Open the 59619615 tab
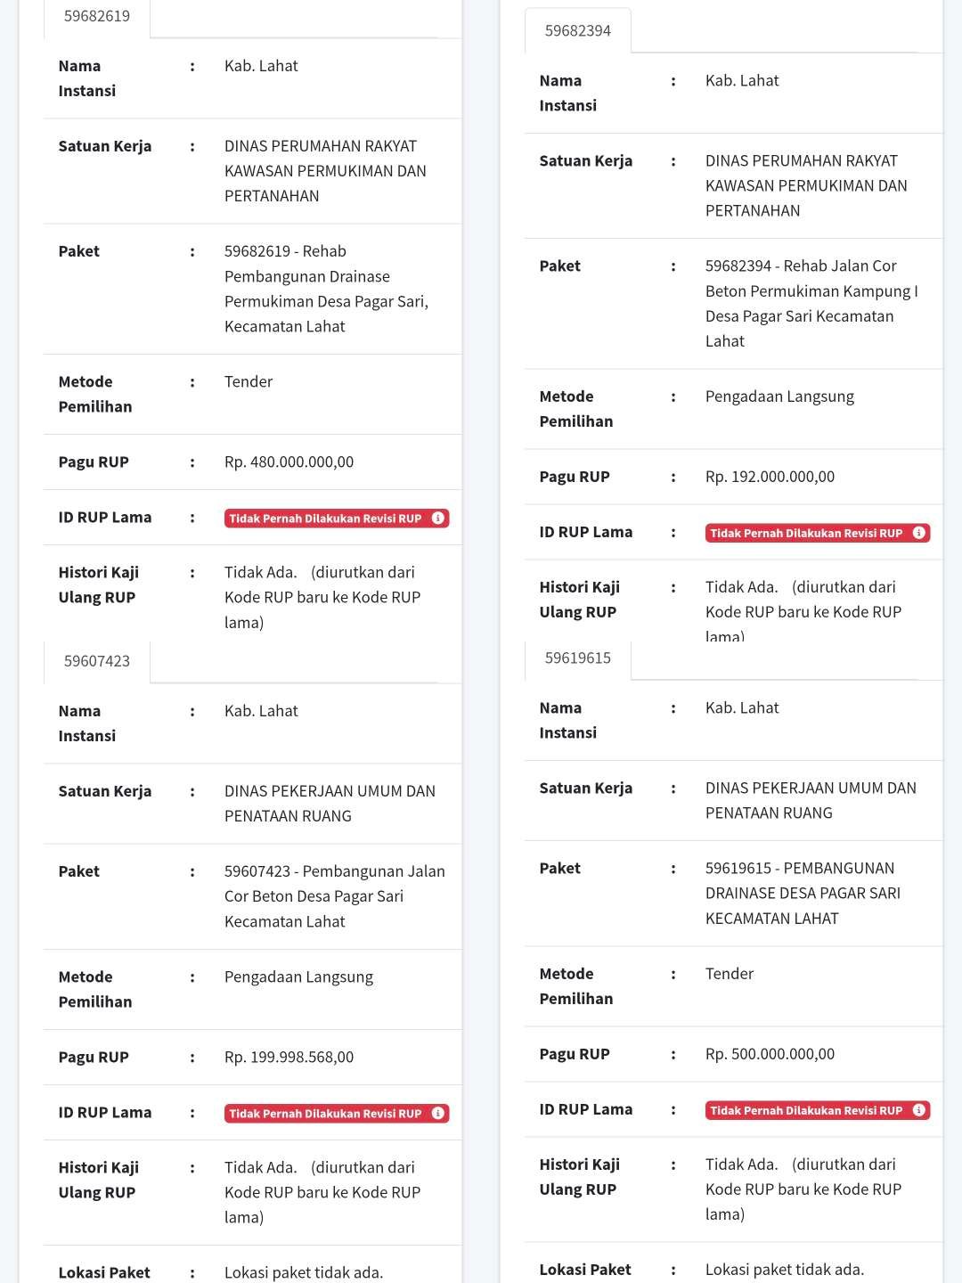This screenshot has height=1283, width=962. (578, 658)
